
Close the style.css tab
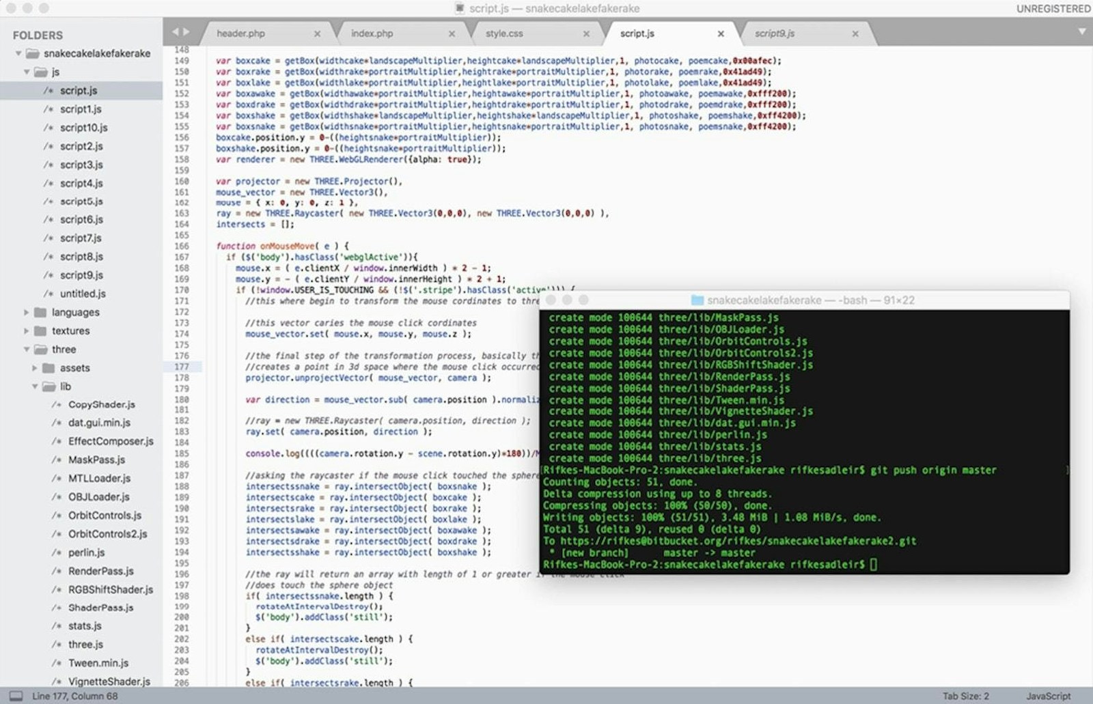[586, 33]
